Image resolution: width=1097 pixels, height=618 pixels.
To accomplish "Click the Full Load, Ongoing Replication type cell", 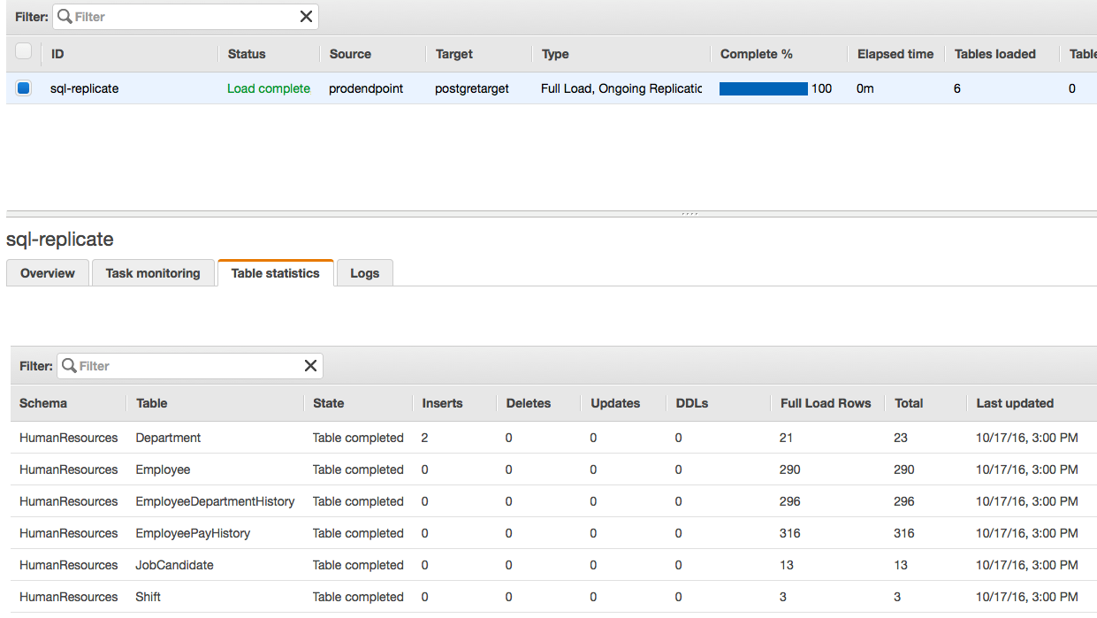I will click(621, 88).
